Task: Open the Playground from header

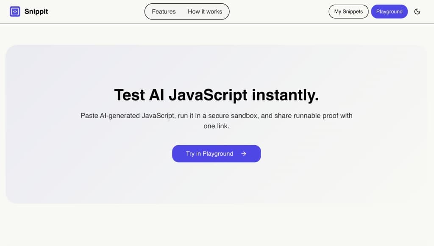Action: [389, 11]
